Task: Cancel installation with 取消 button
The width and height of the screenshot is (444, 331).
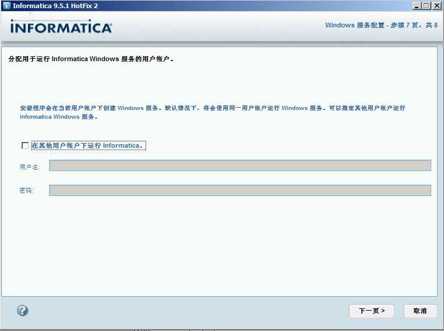Action: coord(420,311)
